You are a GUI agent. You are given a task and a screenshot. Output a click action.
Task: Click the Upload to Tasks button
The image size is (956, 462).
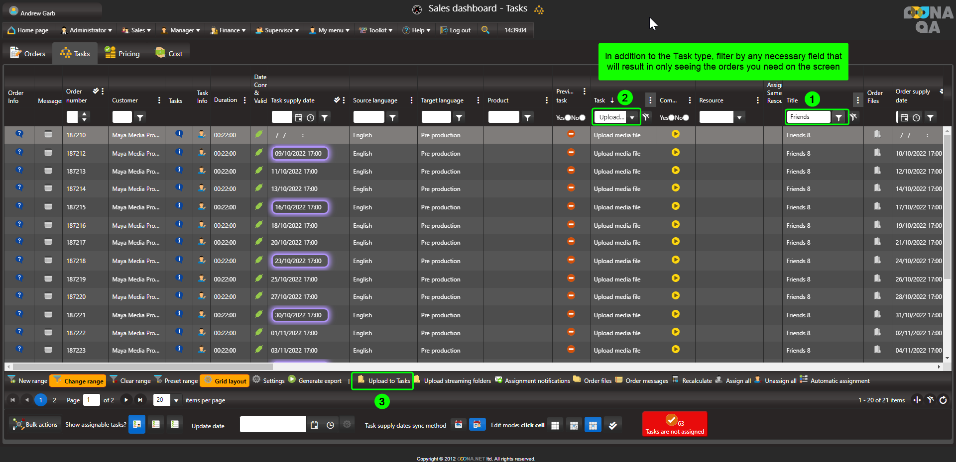pos(383,381)
